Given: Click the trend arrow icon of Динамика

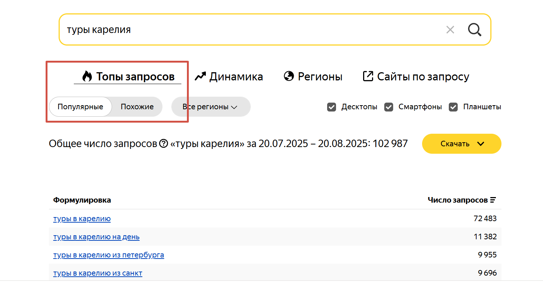Looking at the screenshot, I should click(x=200, y=76).
